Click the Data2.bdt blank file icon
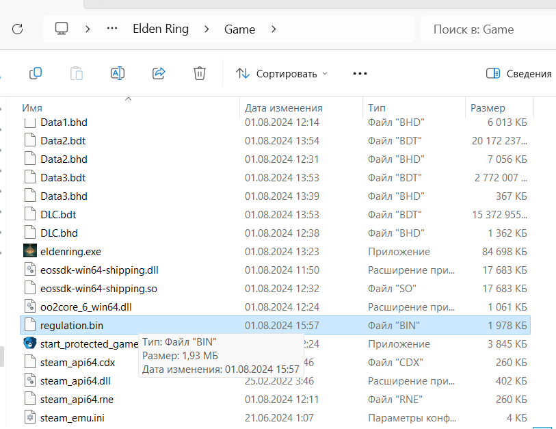Screen dimensions: 556x429 [30, 140]
